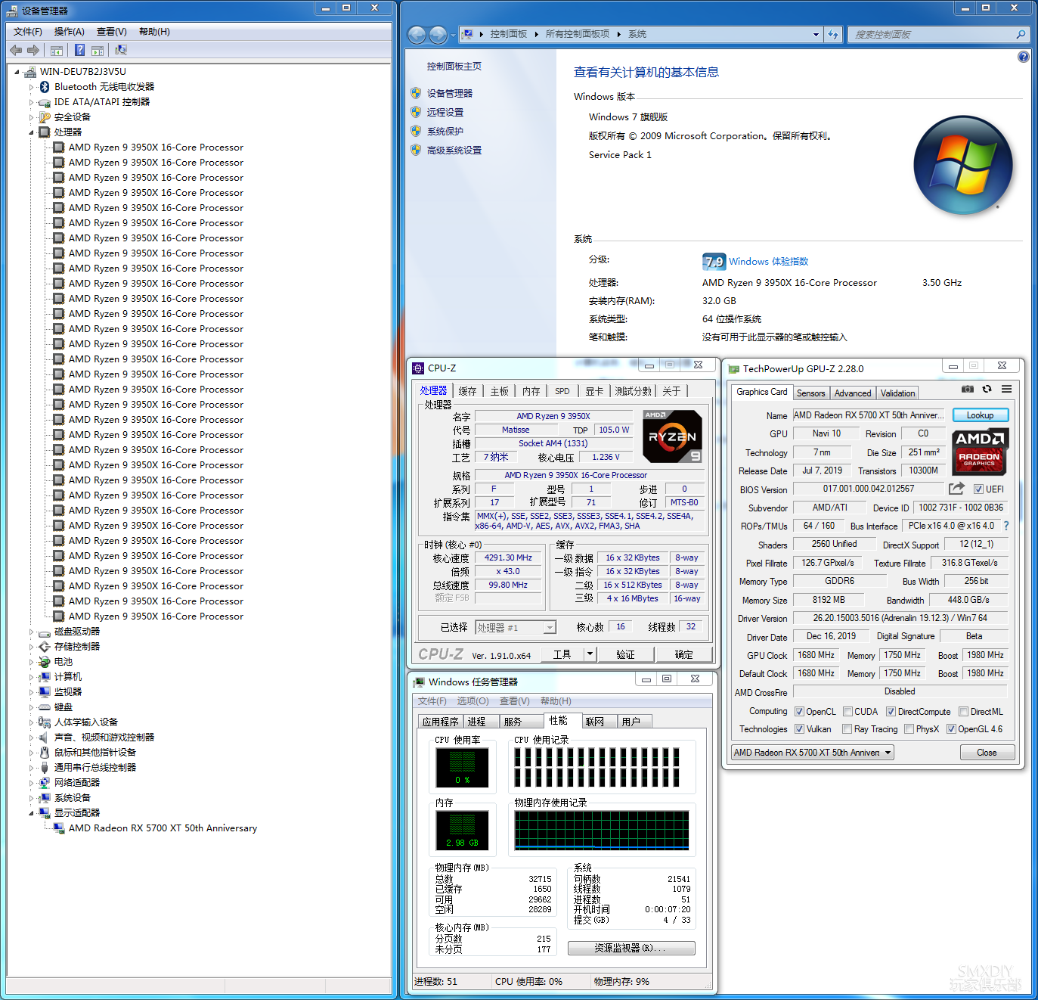
Task: Open the CPU-Z 工具 dropdown arrow
Action: click(590, 654)
